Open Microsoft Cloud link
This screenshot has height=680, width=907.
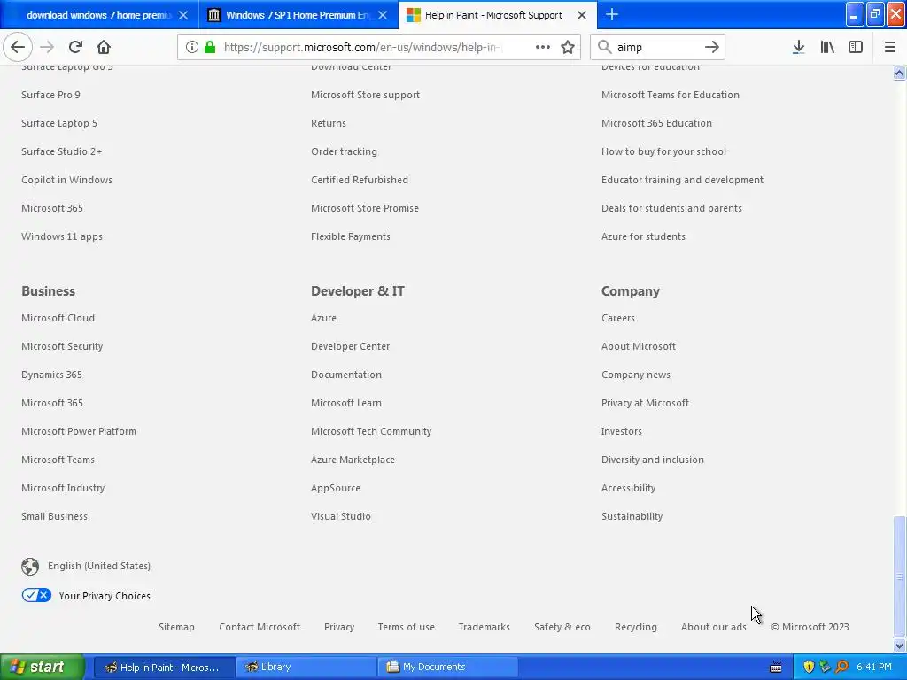coord(58,318)
